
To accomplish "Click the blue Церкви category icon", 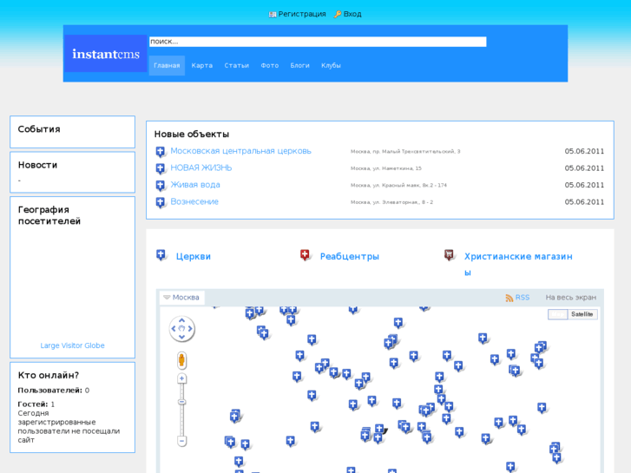I will click(161, 255).
